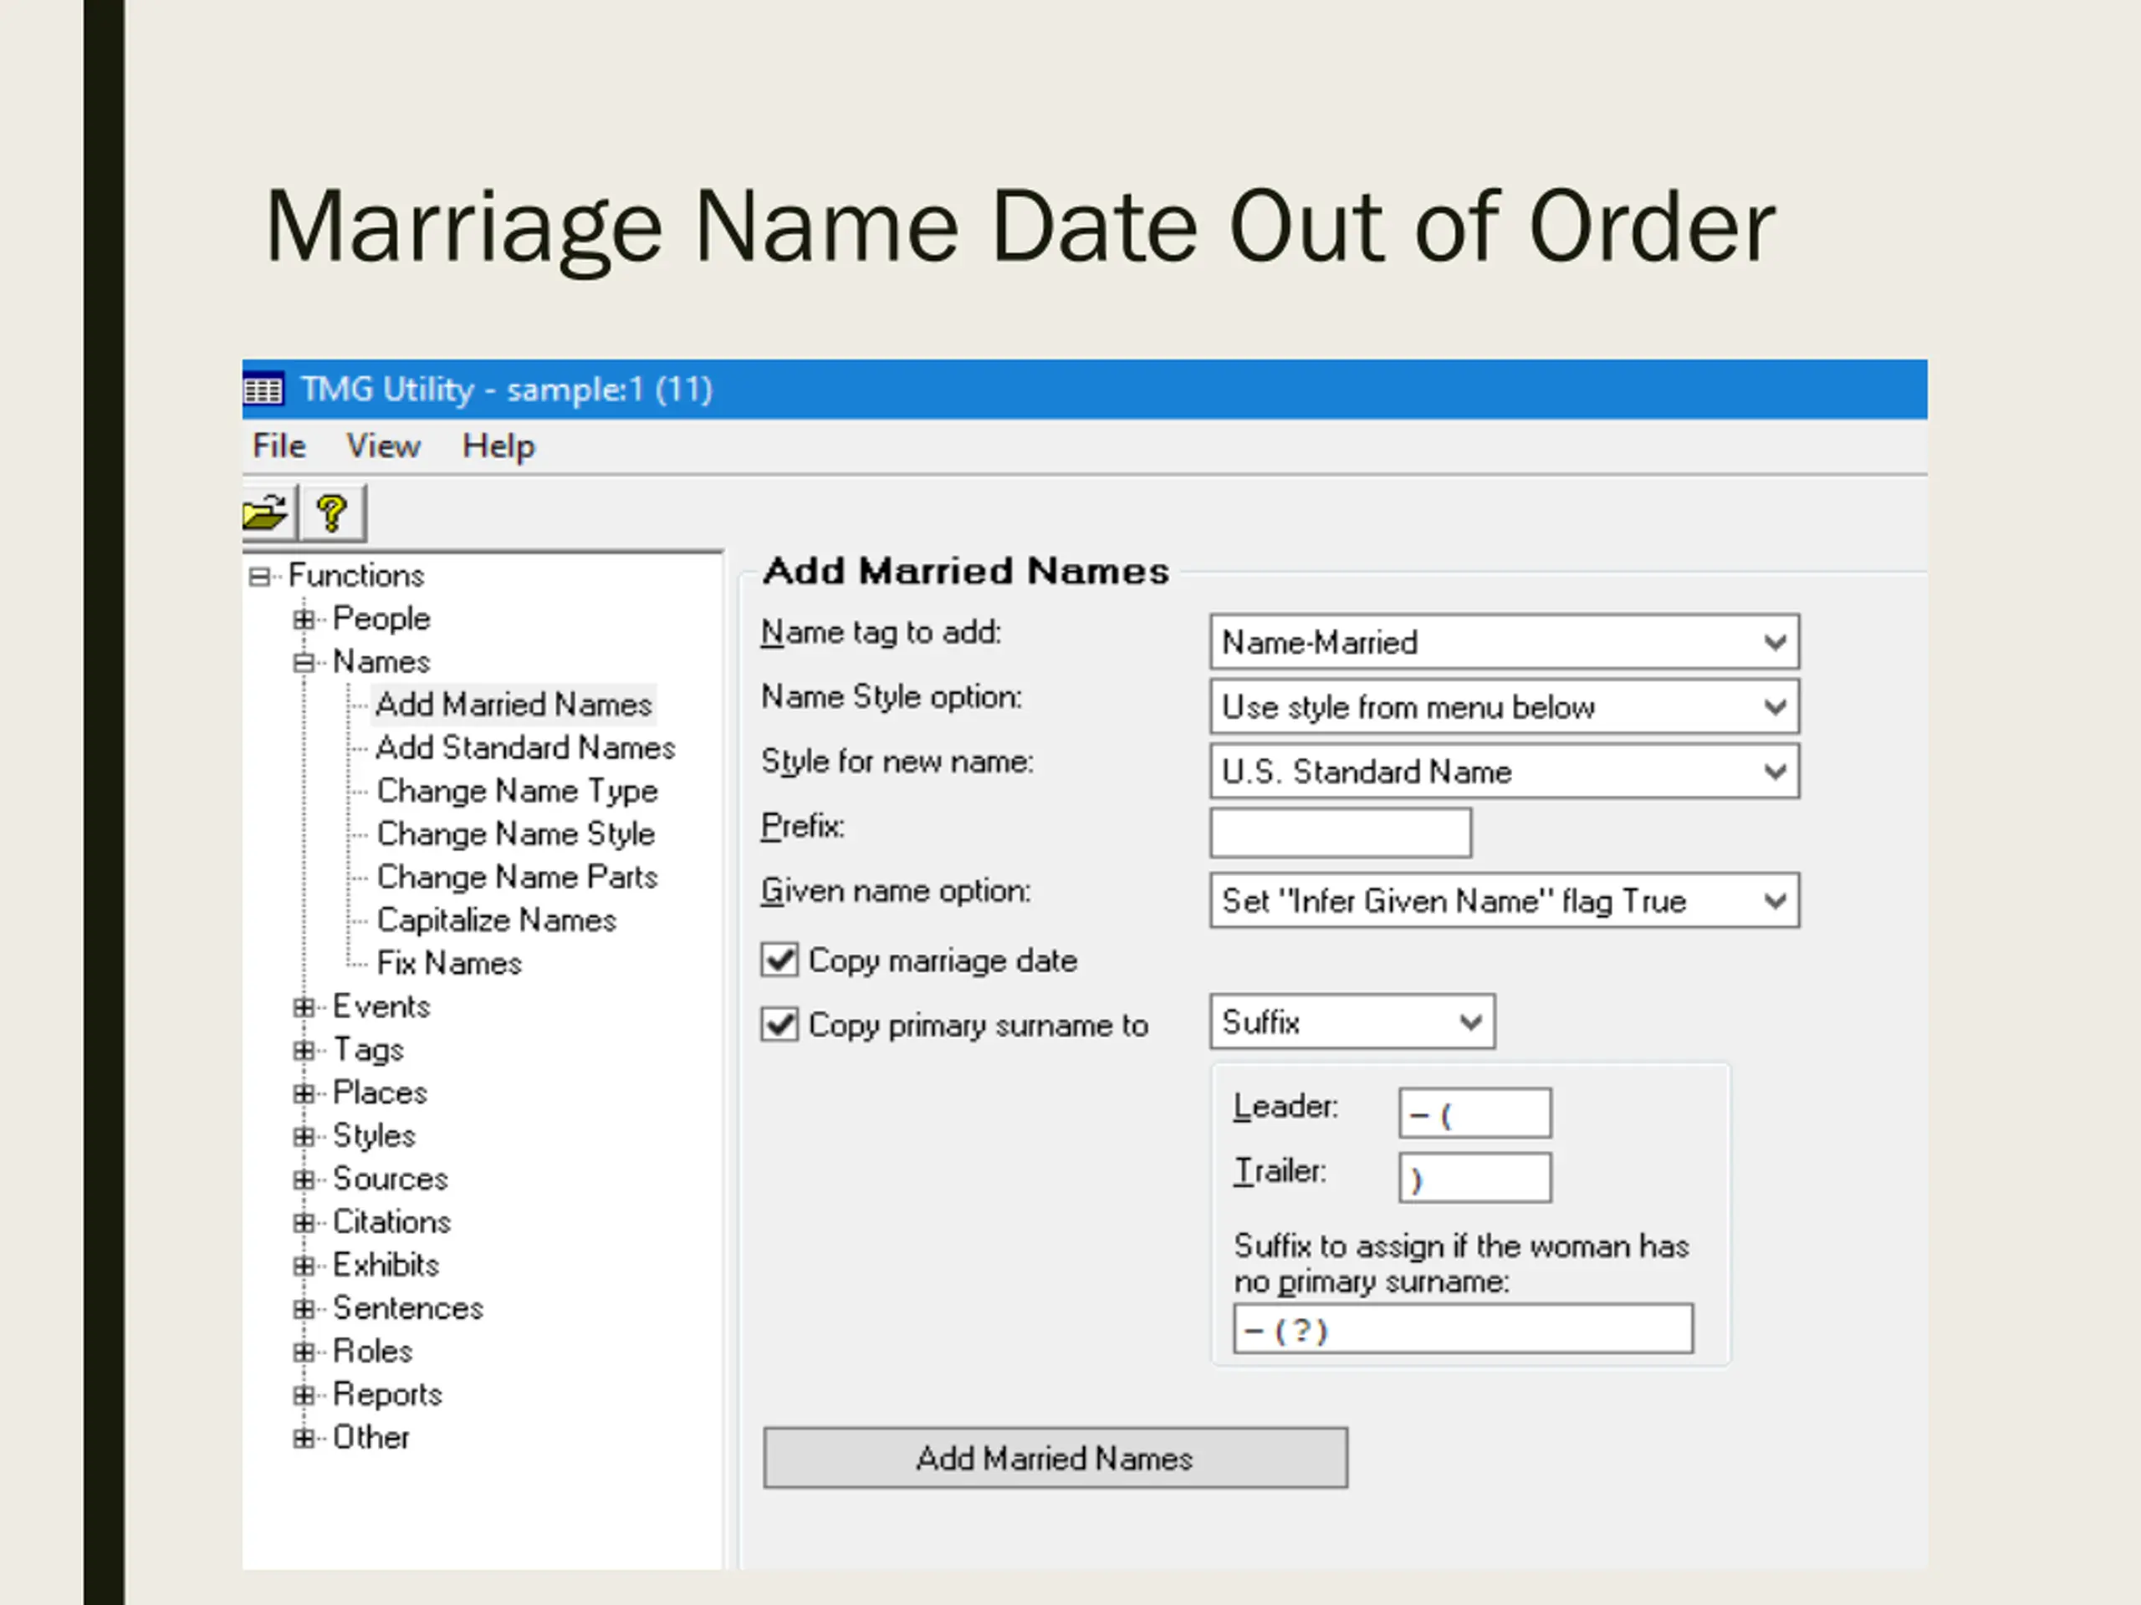Click the Leader input field

pos(1474,1113)
